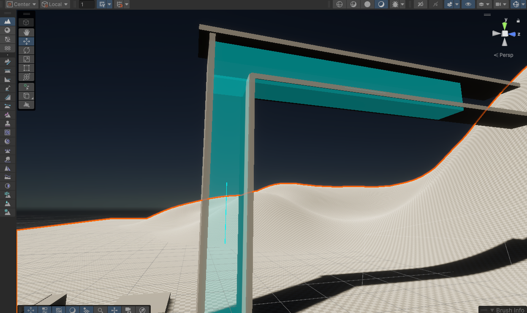
Task: Click the grid snap value input field
Action: [87, 4]
